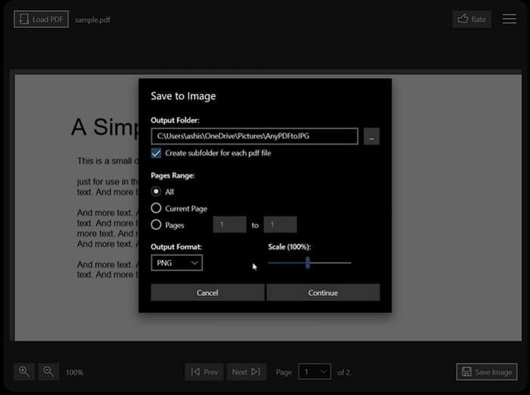Browse for output folder with ellipsis button
This screenshot has height=395, width=530.
[x=371, y=136]
